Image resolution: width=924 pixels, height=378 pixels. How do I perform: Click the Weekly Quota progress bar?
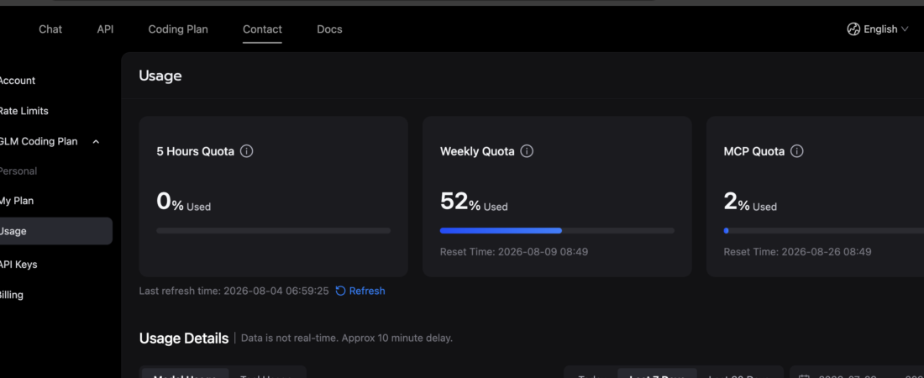557,230
